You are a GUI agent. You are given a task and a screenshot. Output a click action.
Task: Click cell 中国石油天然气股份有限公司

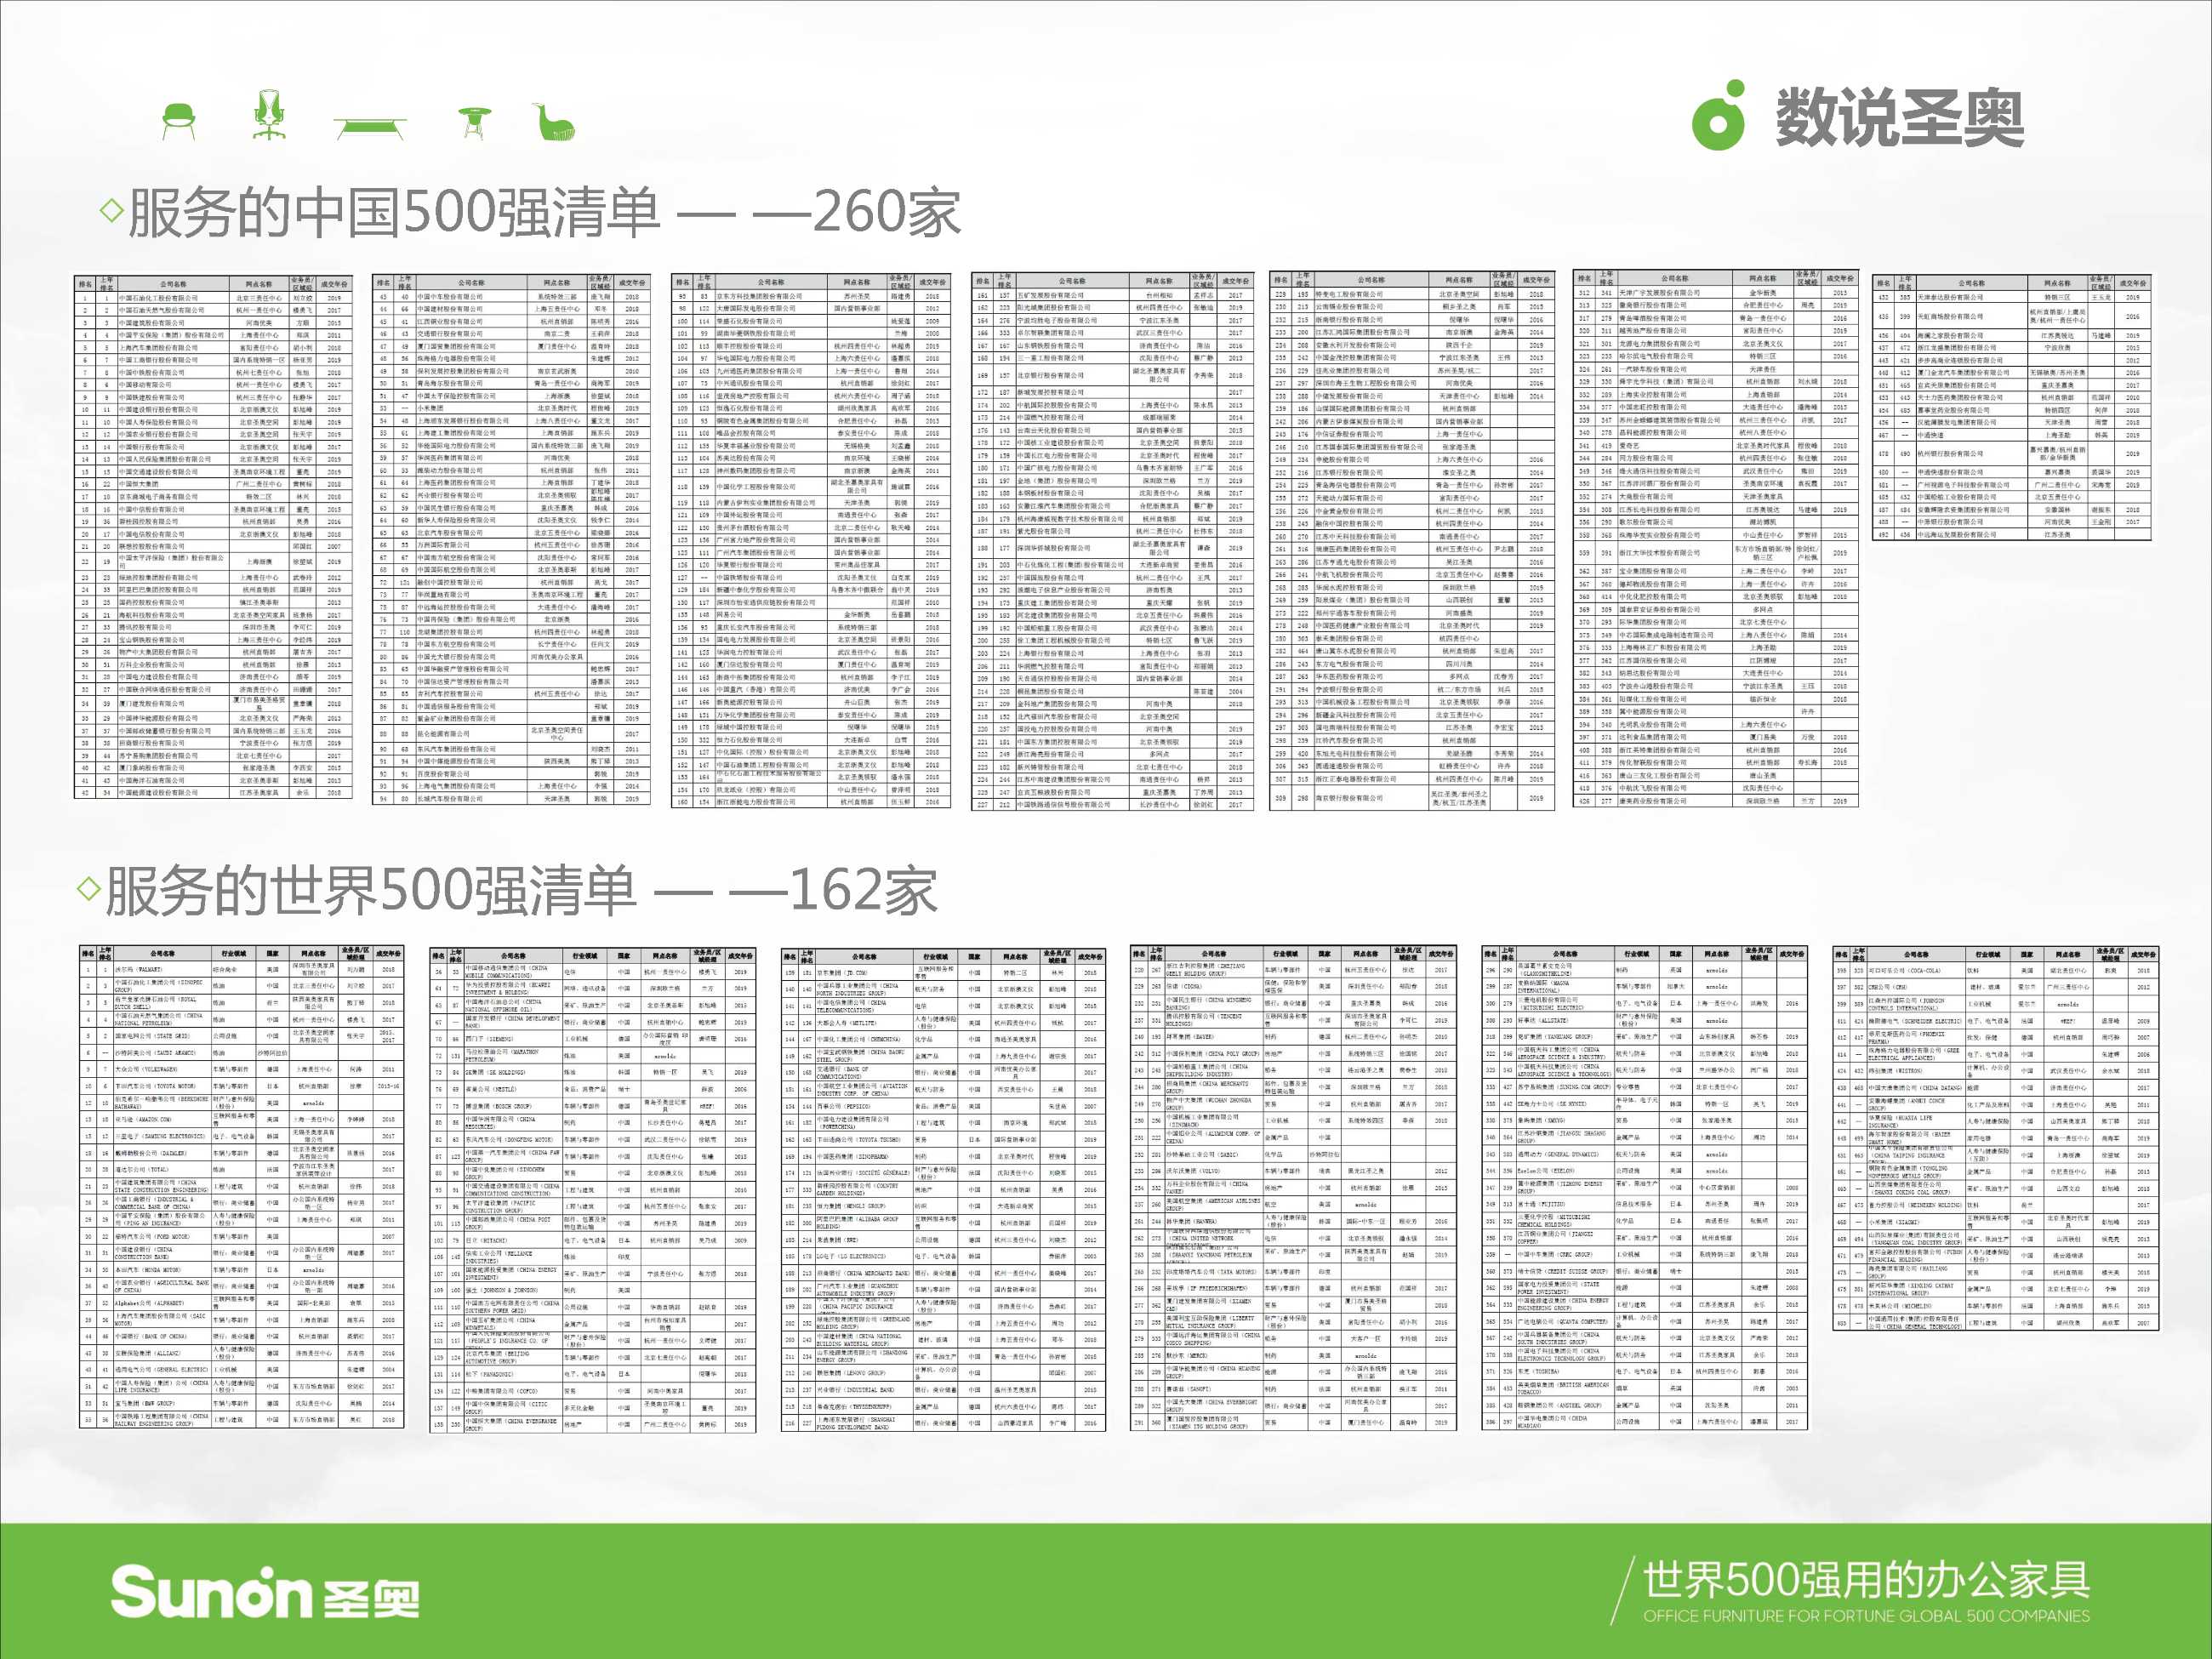[174, 310]
